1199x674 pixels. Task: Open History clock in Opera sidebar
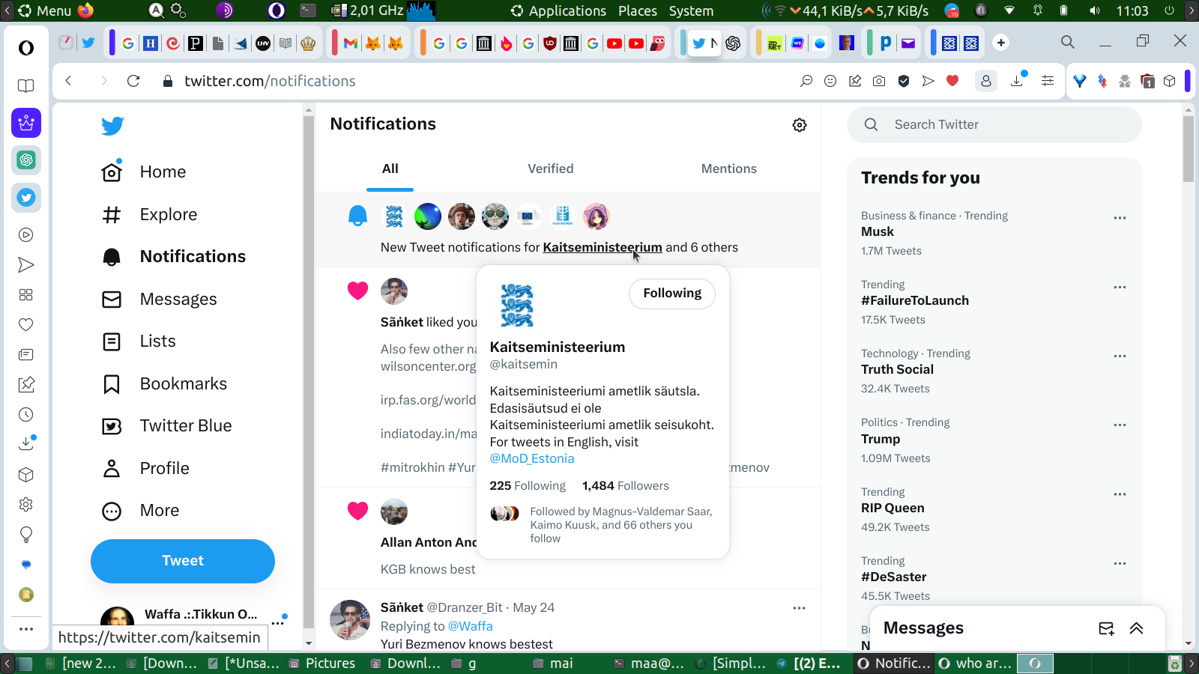click(x=26, y=415)
